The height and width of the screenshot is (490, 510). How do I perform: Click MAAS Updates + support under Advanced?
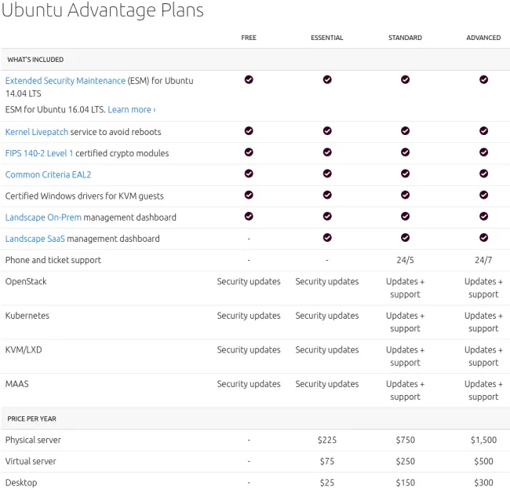[483, 390]
